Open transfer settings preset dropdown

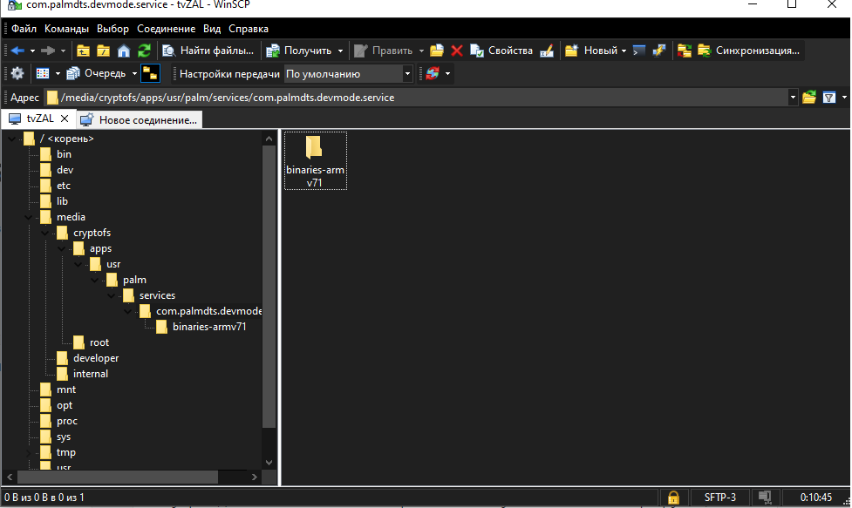pos(407,74)
